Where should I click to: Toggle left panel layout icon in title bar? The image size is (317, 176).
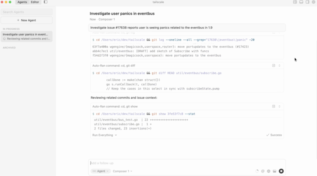295,2
